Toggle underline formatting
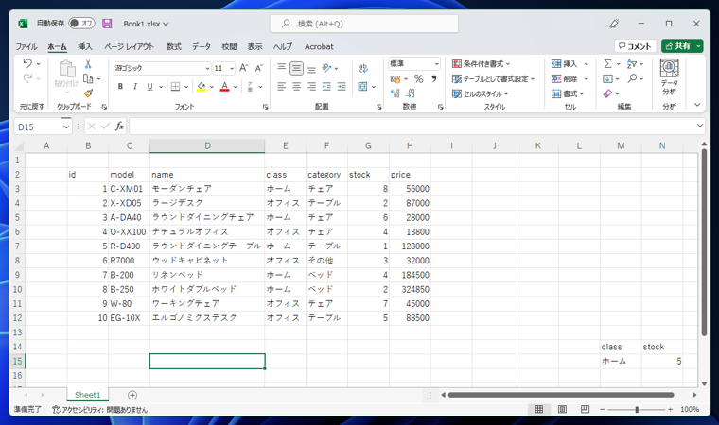The image size is (719, 425). (x=149, y=87)
